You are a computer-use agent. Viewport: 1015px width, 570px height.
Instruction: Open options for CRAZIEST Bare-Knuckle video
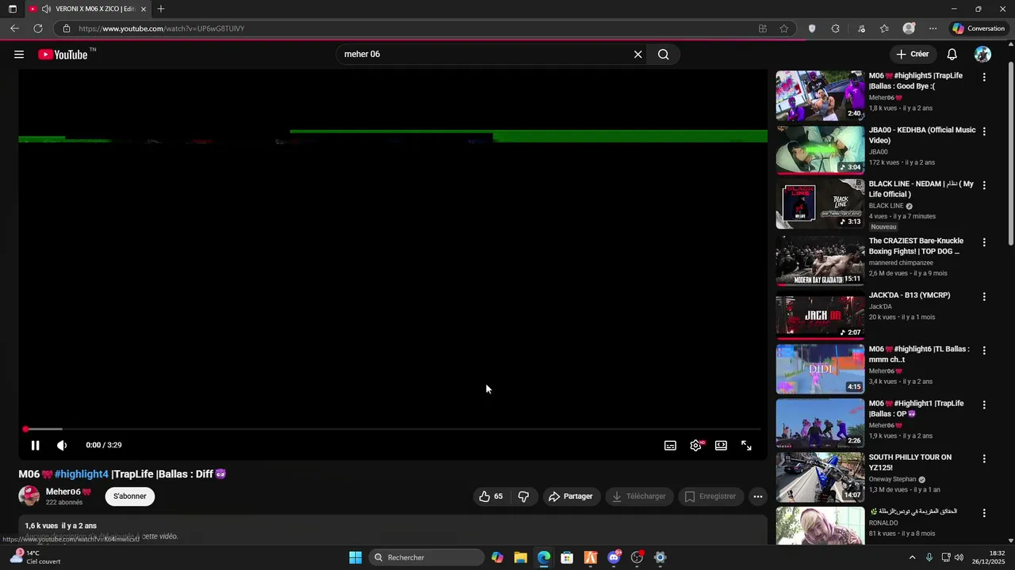pyautogui.click(x=984, y=242)
